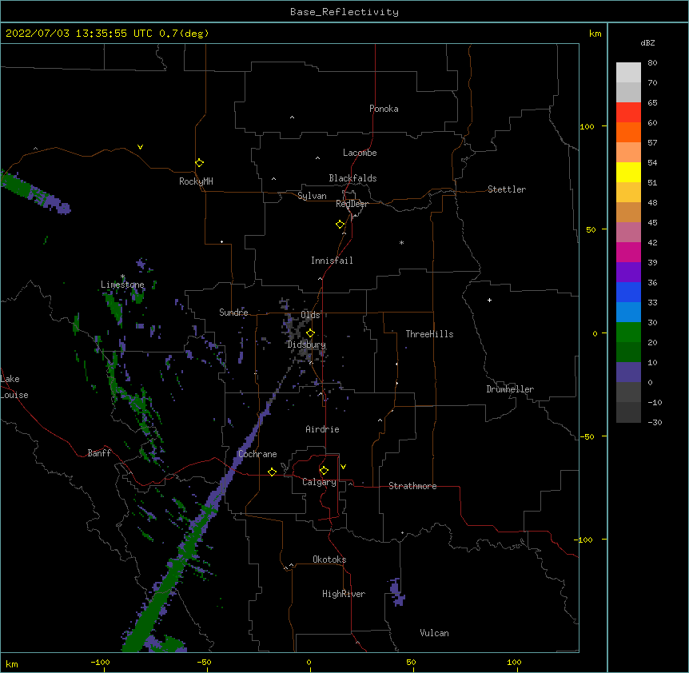Viewport: 689px width, 673px height.
Task: Click the Airdrie city label
Action: point(323,429)
